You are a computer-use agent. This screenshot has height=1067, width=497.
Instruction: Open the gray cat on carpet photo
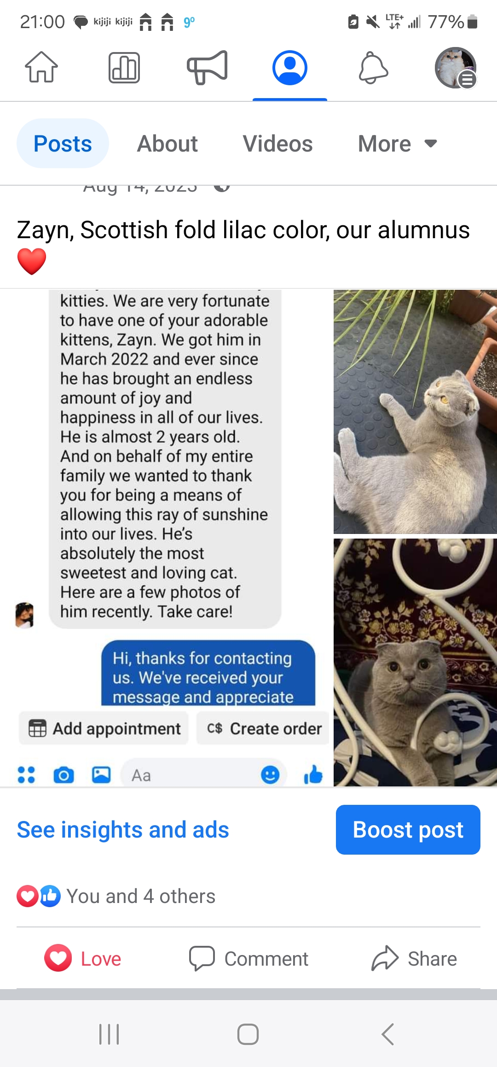click(415, 662)
